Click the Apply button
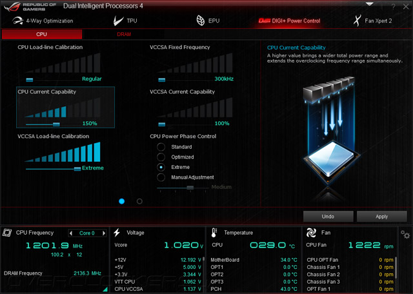The width and height of the screenshot is (413, 294). click(381, 217)
